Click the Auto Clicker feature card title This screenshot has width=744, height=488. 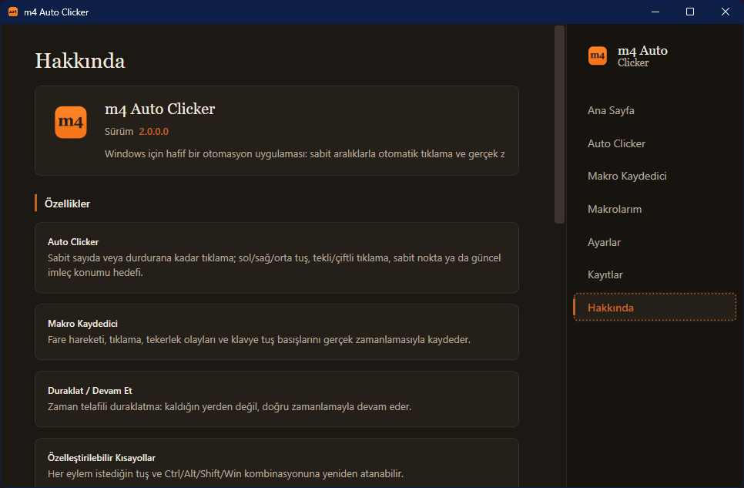pos(73,242)
